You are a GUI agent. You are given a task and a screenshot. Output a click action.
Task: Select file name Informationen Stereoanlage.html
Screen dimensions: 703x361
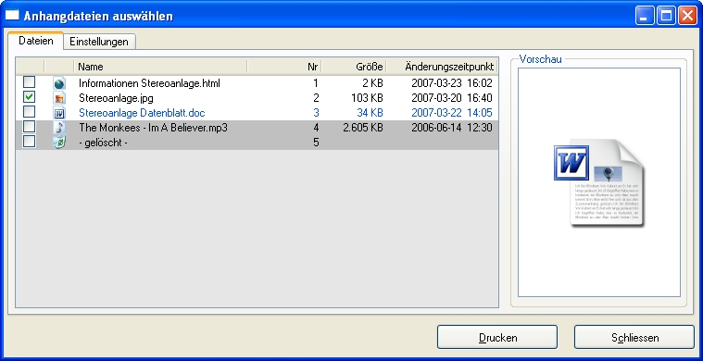tap(149, 83)
